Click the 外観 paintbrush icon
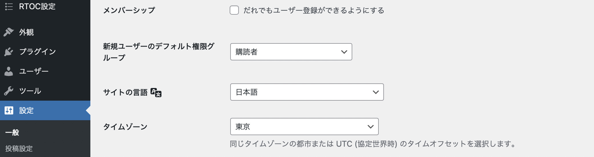The image size is (594, 157). coord(9,32)
